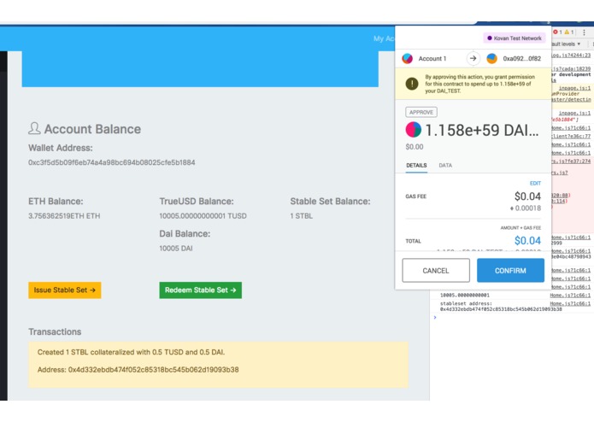Click the CANCEL button
594x422 pixels.
click(x=436, y=271)
